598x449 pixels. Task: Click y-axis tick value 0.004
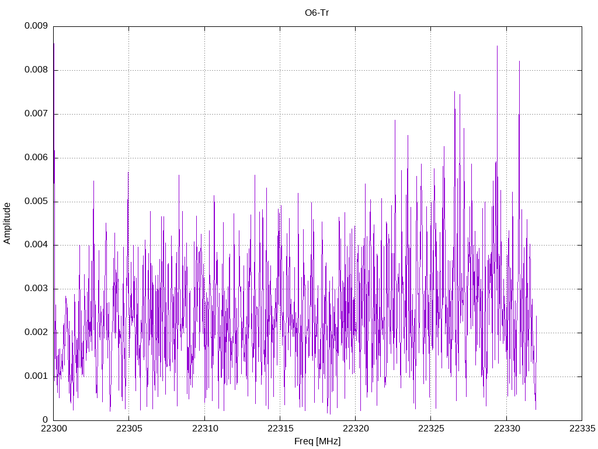(36, 245)
